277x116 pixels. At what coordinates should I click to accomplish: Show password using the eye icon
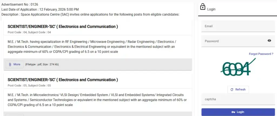269,41
